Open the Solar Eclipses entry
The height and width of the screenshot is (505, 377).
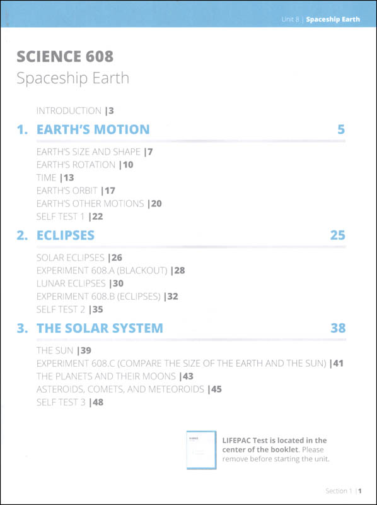click(x=79, y=258)
